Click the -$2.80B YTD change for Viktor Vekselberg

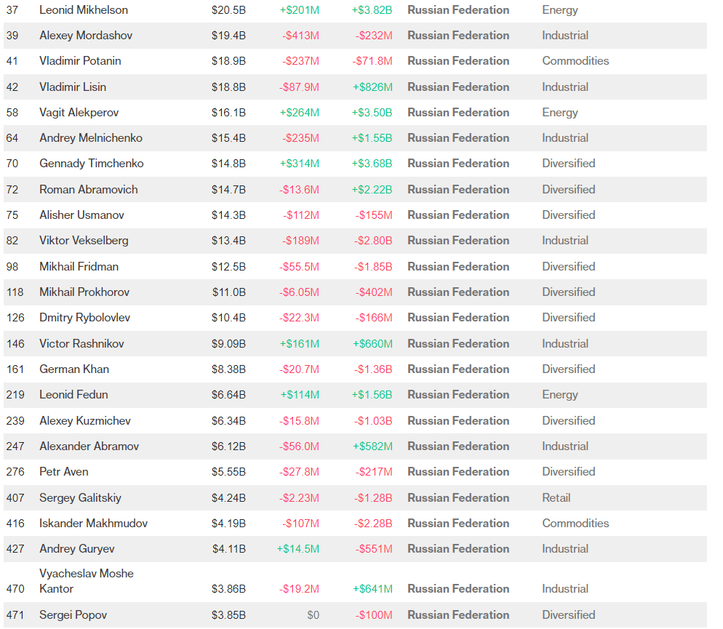click(373, 241)
